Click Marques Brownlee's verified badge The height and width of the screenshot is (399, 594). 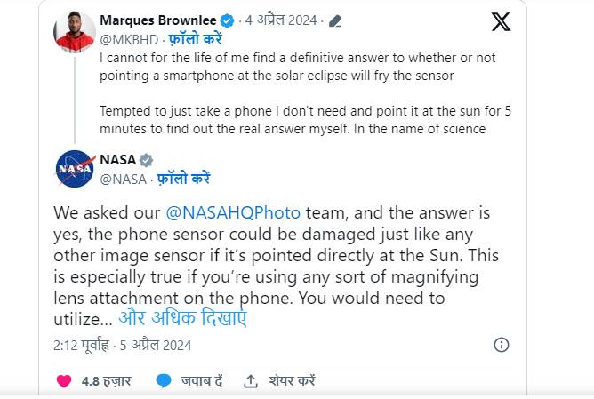point(228,20)
